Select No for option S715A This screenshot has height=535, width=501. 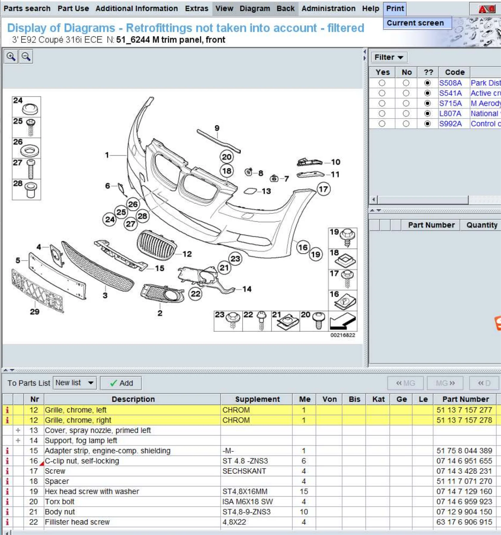(x=406, y=103)
